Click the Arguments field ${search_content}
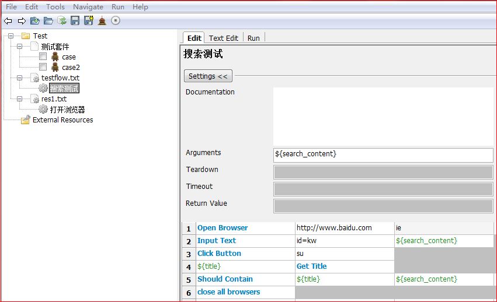The image size is (497, 302). 383,155
